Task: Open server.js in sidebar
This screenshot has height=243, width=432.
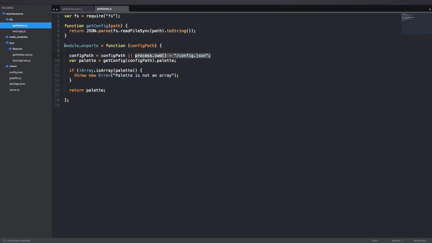Action: 14,90
